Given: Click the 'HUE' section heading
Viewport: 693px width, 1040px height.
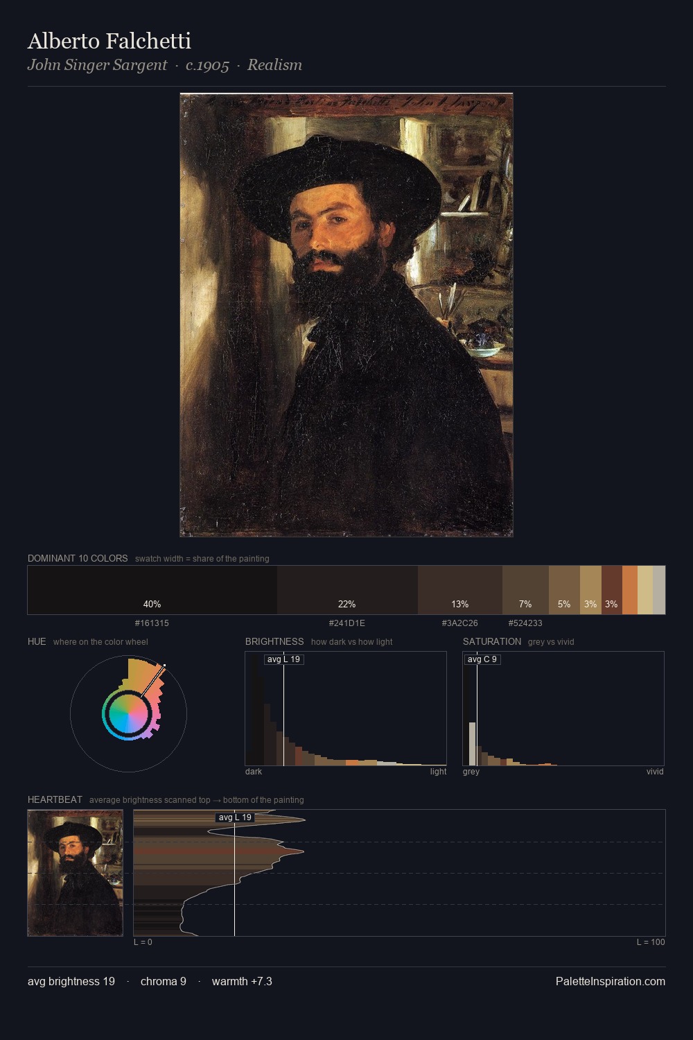Looking at the screenshot, I should pyautogui.click(x=37, y=641).
